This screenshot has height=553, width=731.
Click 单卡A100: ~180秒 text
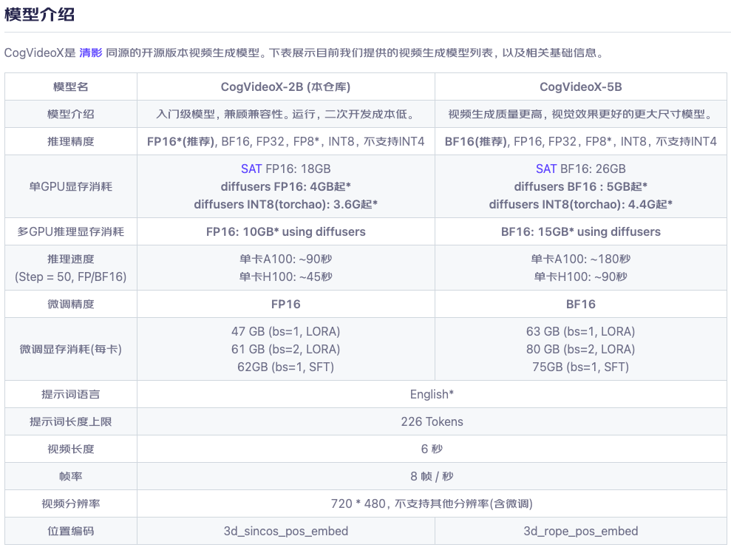pyautogui.click(x=581, y=259)
